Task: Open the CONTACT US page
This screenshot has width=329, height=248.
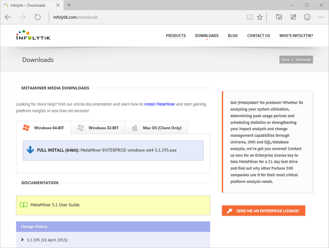Action: (x=258, y=36)
